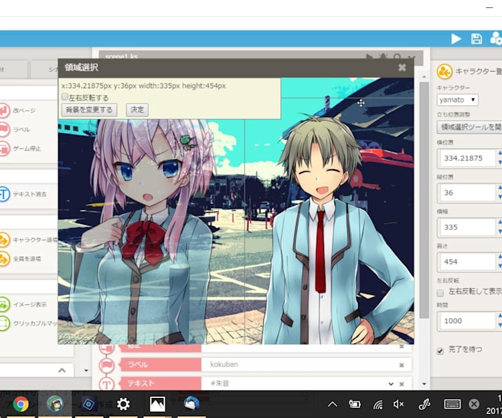Open Google Chrome from the taskbar

[21, 404]
